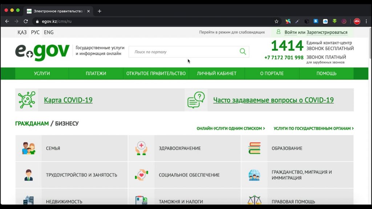The width and height of the screenshot is (372, 209).
Task: Click the COVID-19 virus map icon
Action: [x=27, y=100]
